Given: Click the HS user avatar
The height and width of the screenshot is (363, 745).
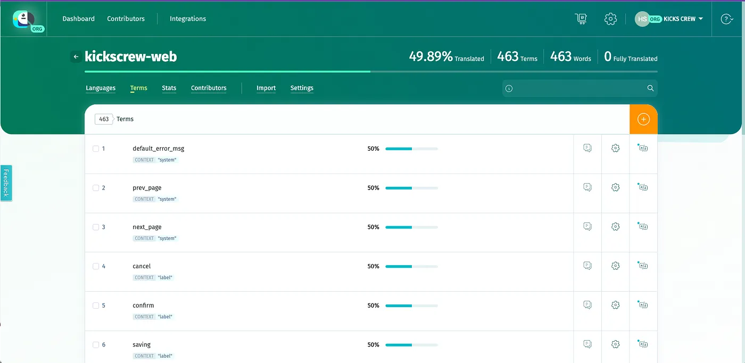Looking at the screenshot, I should tap(642, 19).
